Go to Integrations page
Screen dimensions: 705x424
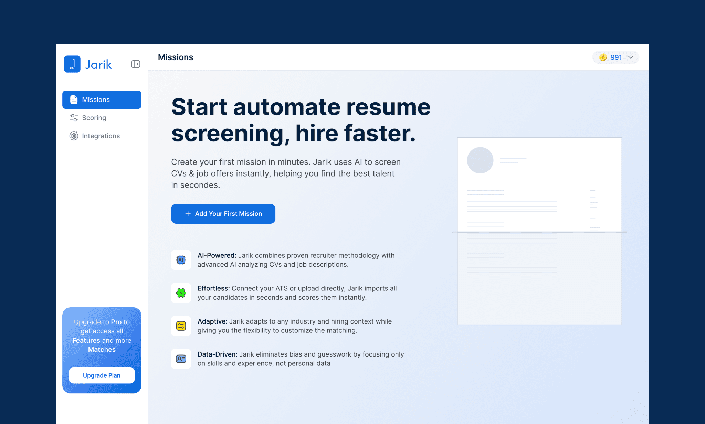[x=101, y=136]
